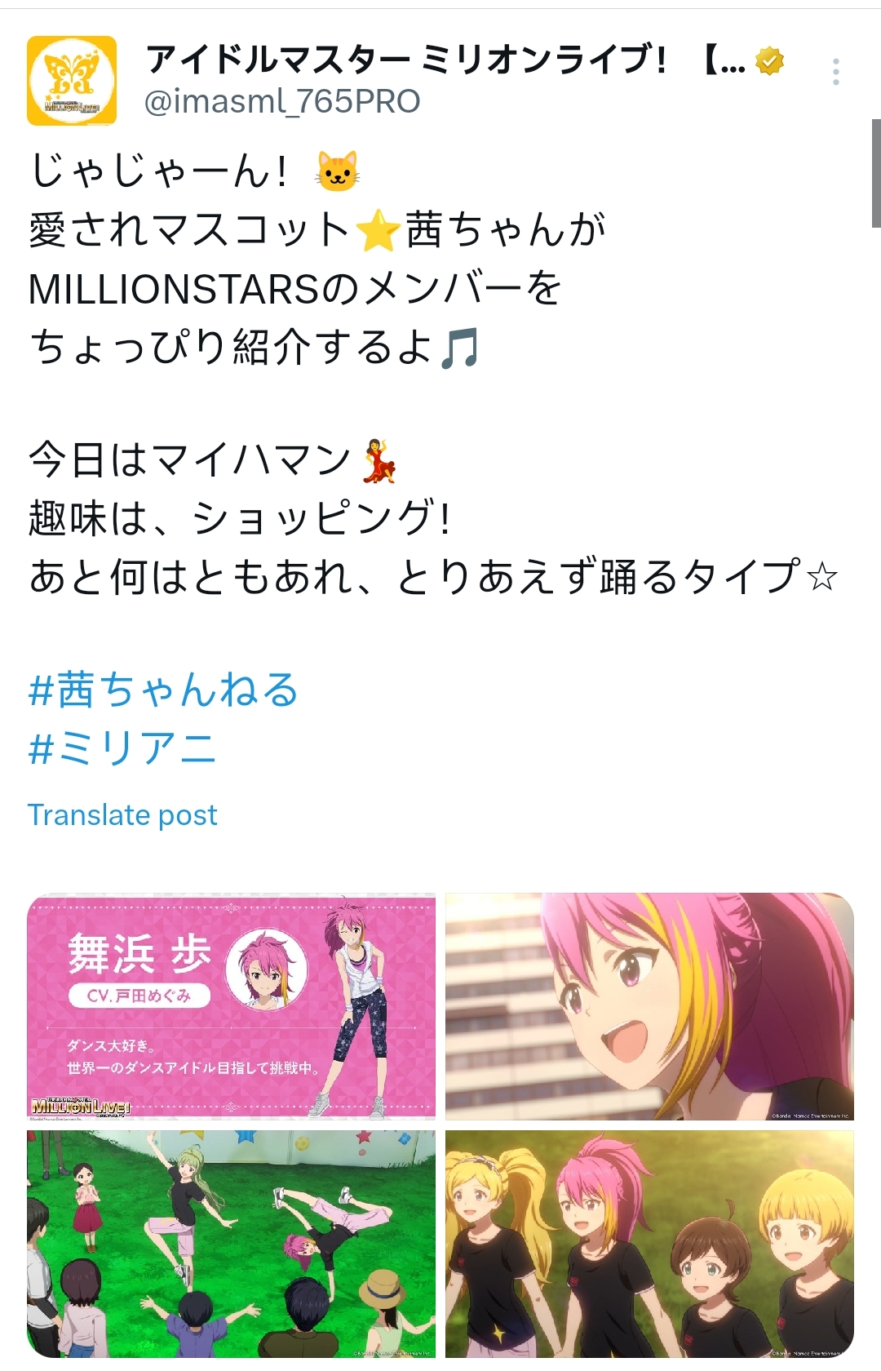Tap the CV.戸田めぐみ label on card
The image size is (881, 1371).
(139, 996)
